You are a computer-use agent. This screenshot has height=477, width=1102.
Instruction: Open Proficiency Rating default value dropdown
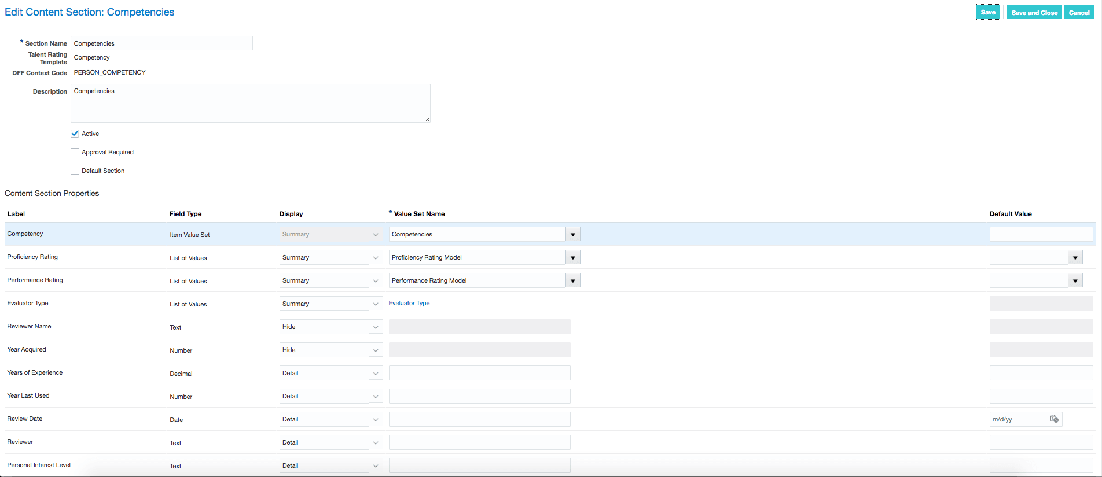tap(1075, 257)
